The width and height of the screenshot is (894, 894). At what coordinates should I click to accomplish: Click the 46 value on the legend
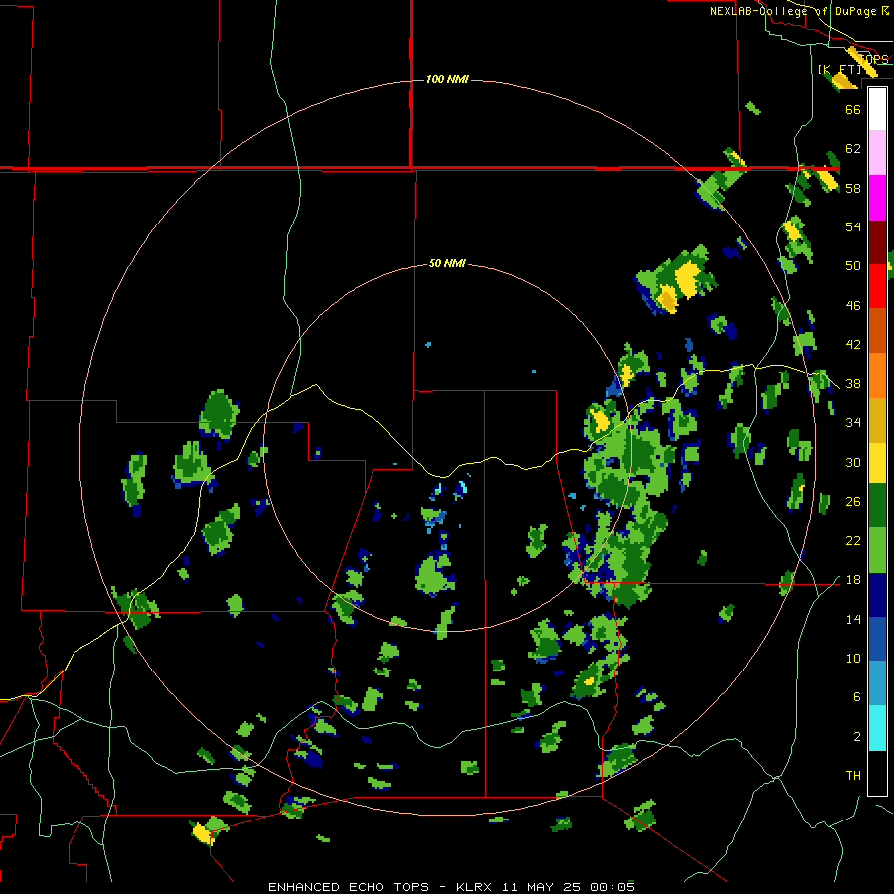pyautogui.click(x=853, y=306)
